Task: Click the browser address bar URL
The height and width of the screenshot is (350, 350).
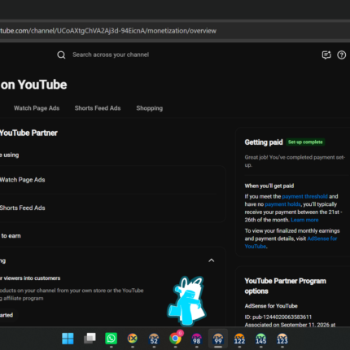Action: 108,31
